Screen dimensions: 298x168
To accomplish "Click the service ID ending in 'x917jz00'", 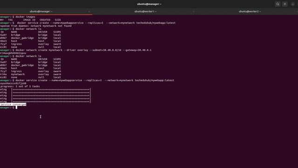I will (13, 83).
